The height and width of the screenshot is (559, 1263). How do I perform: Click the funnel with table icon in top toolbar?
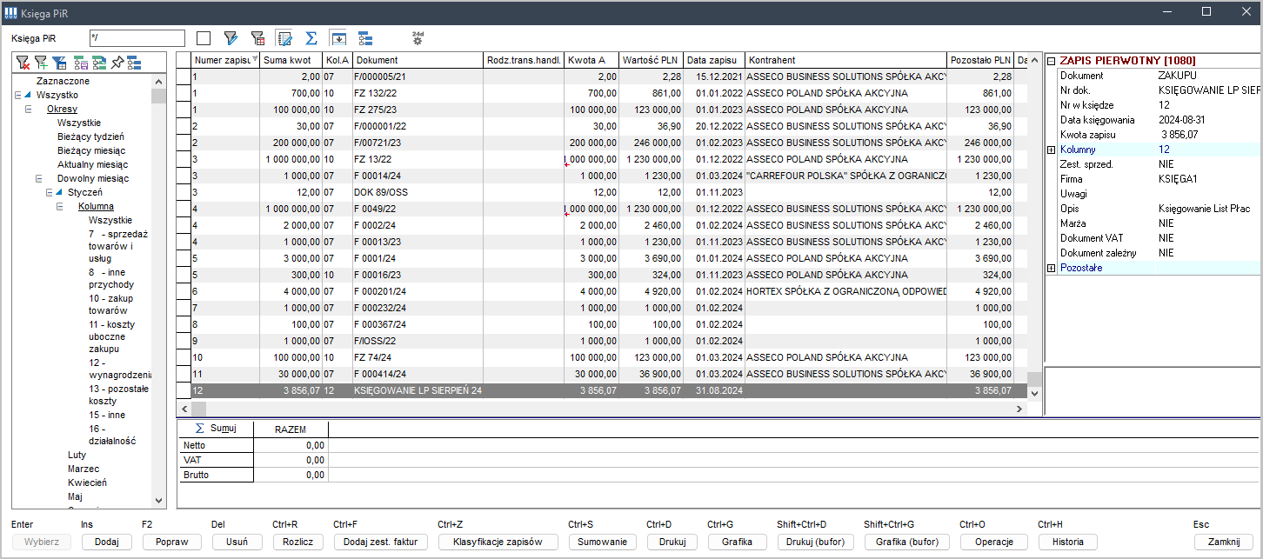pos(257,38)
